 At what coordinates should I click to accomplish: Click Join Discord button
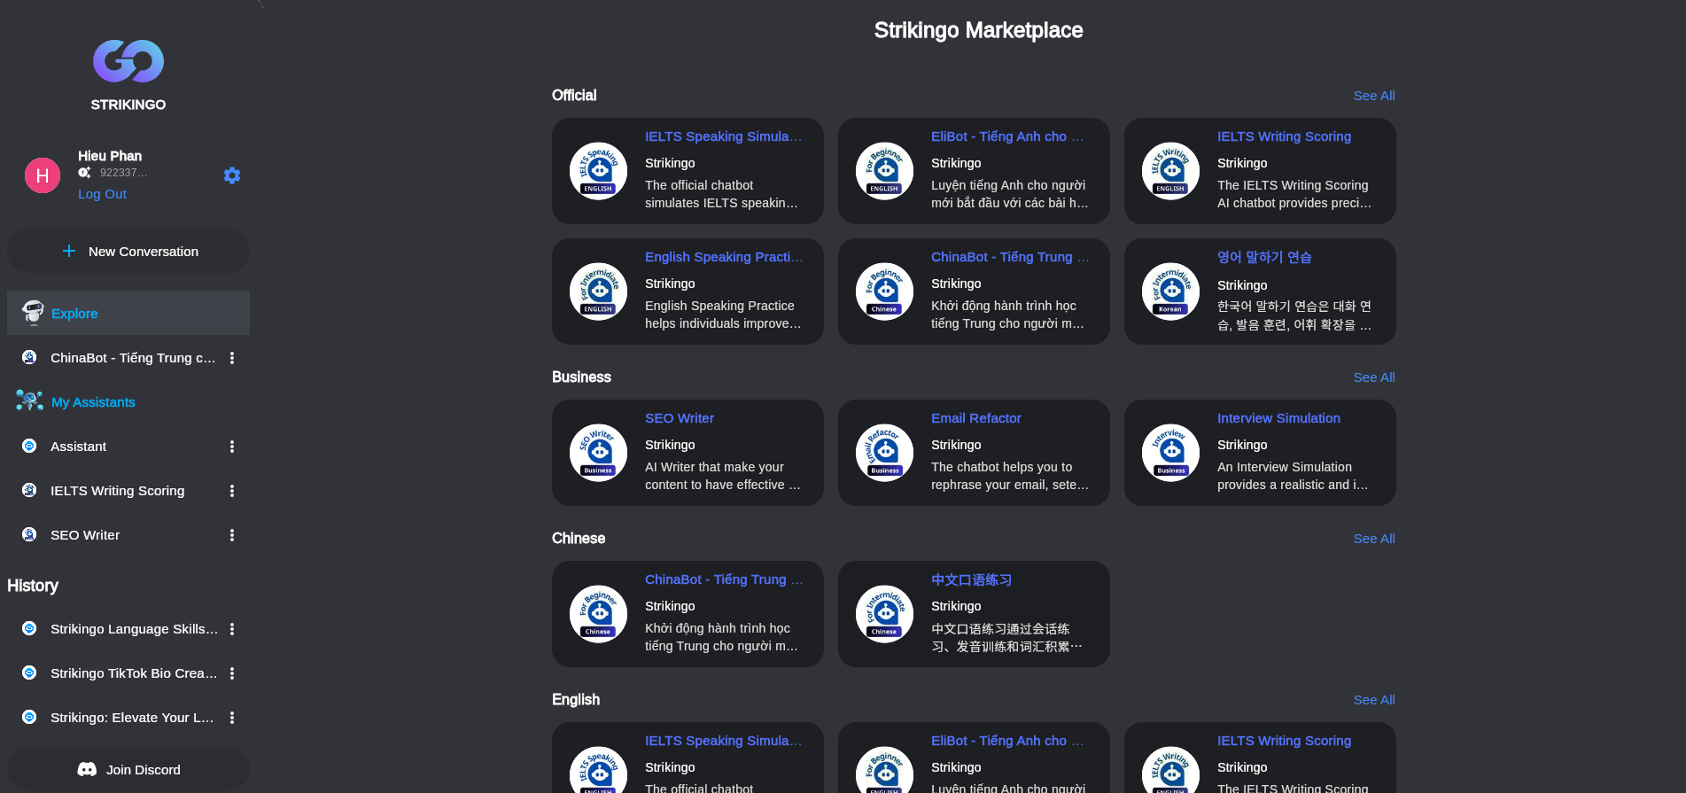(128, 769)
